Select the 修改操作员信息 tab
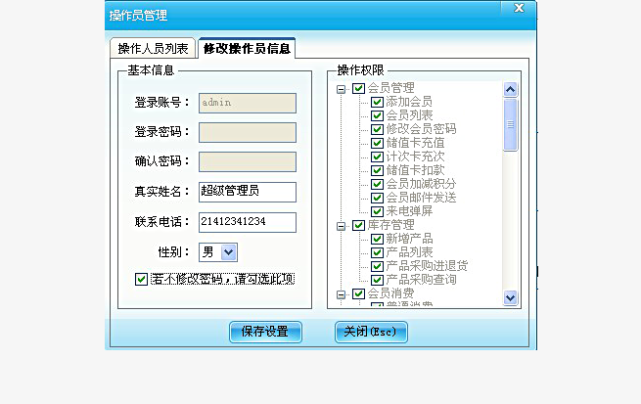 tap(247, 48)
